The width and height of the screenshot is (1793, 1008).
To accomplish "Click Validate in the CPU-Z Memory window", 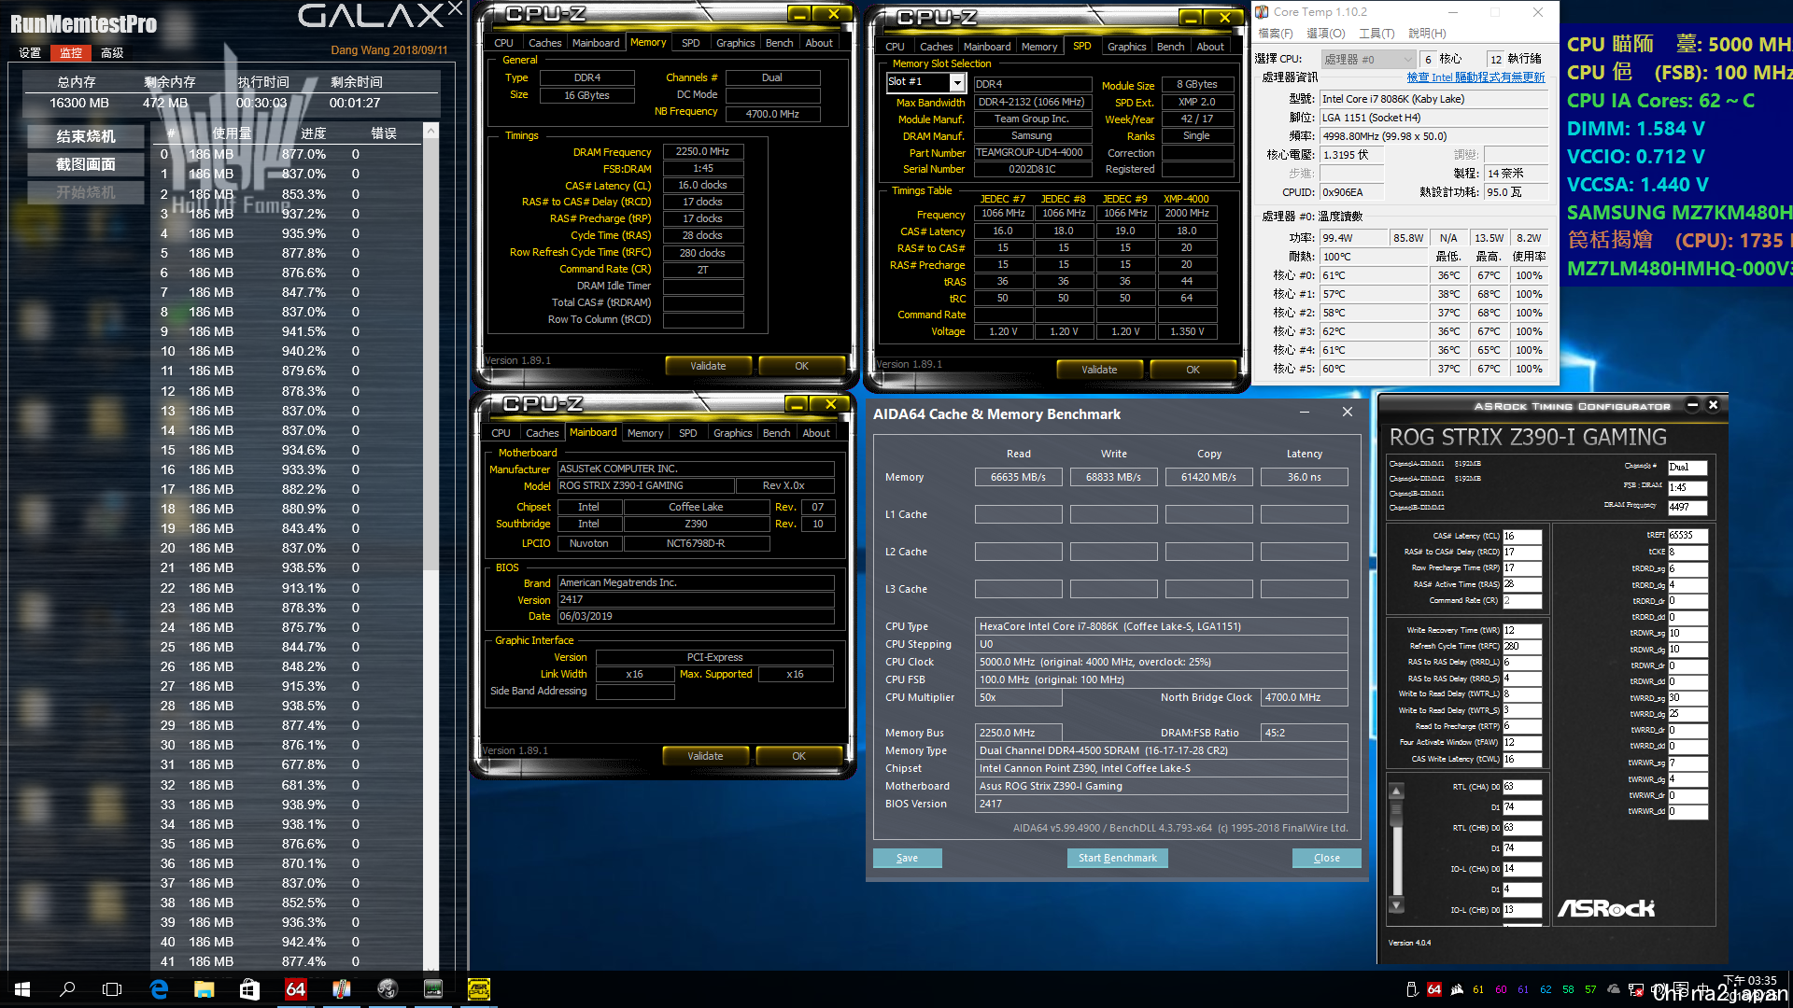I will pyautogui.click(x=708, y=366).
